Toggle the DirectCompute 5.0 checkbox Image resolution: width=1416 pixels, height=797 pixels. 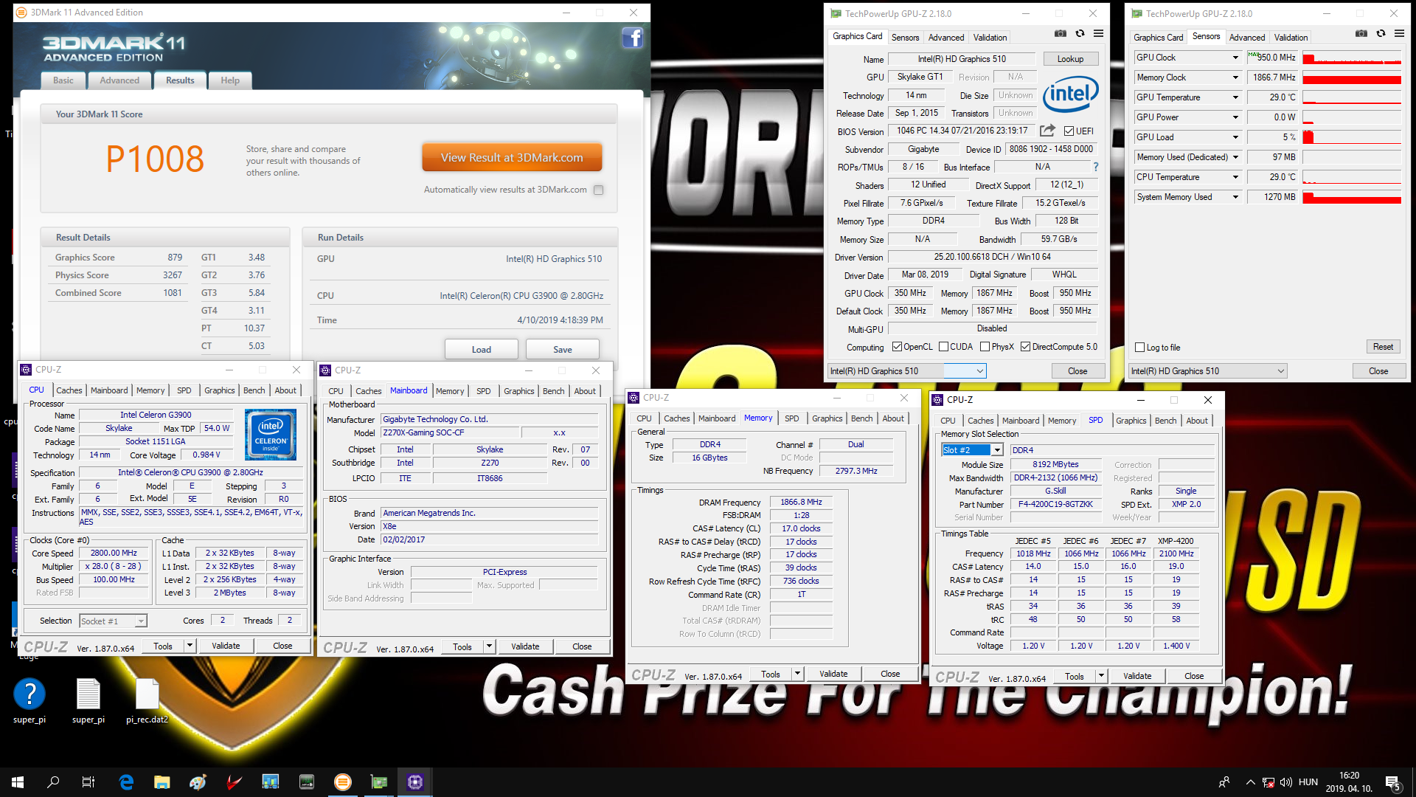[x=1025, y=347]
